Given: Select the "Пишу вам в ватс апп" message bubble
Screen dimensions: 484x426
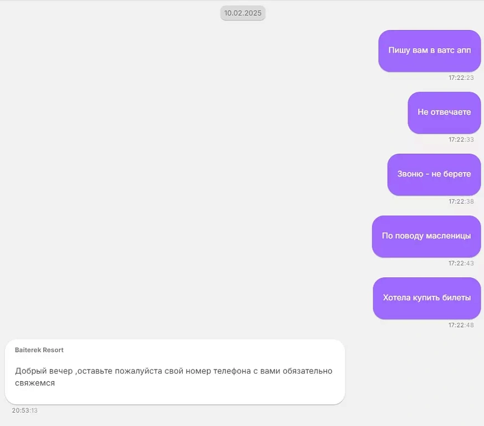Looking at the screenshot, I should pos(429,50).
